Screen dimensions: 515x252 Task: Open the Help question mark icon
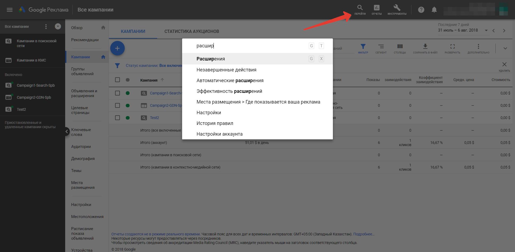click(421, 10)
